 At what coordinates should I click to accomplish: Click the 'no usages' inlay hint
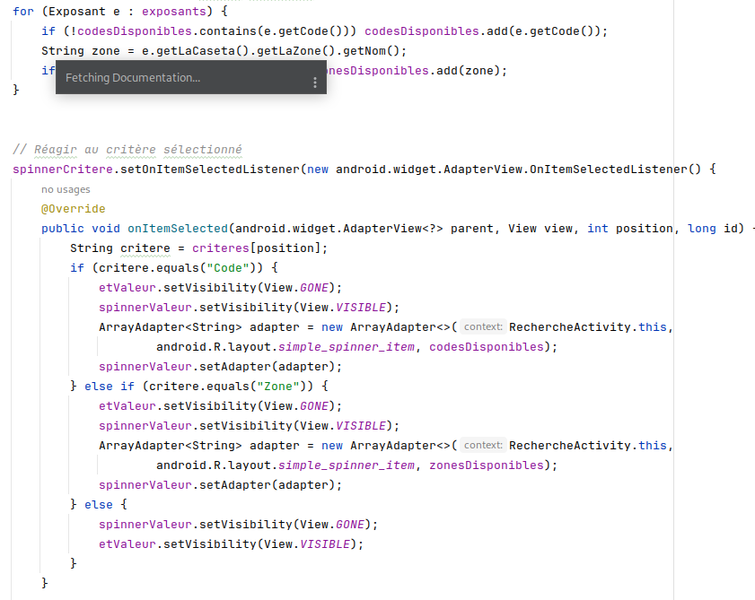coord(66,189)
